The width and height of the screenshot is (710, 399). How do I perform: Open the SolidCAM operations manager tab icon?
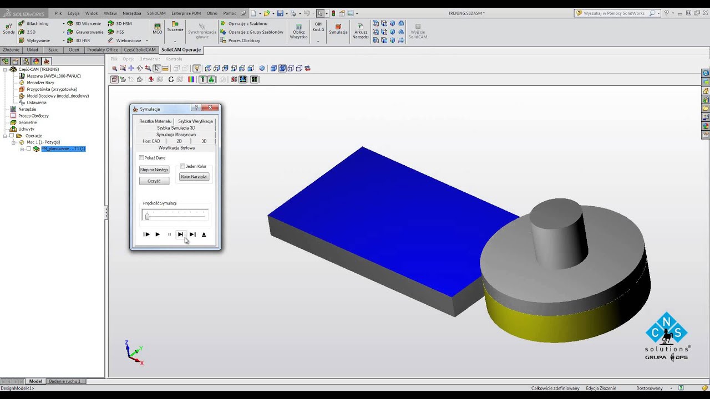[46, 62]
